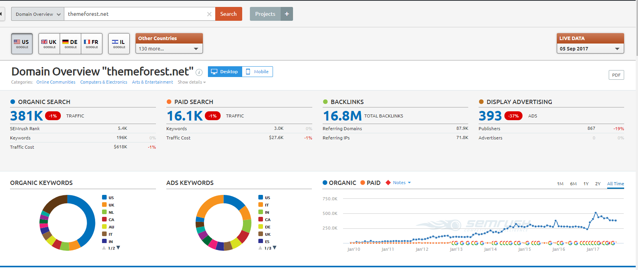Select the 2Y chart range

click(598, 184)
